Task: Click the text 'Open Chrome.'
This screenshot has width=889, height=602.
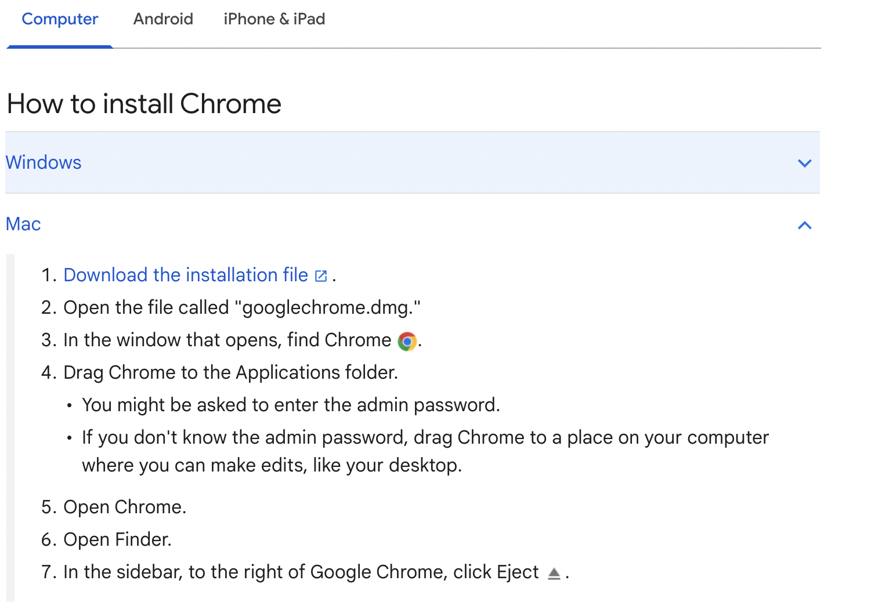Action: click(x=125, y=507)
